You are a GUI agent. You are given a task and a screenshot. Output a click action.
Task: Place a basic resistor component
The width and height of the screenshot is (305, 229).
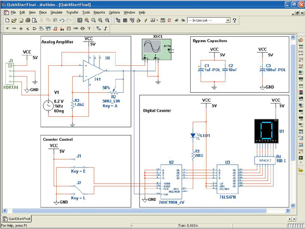point(14,29)
